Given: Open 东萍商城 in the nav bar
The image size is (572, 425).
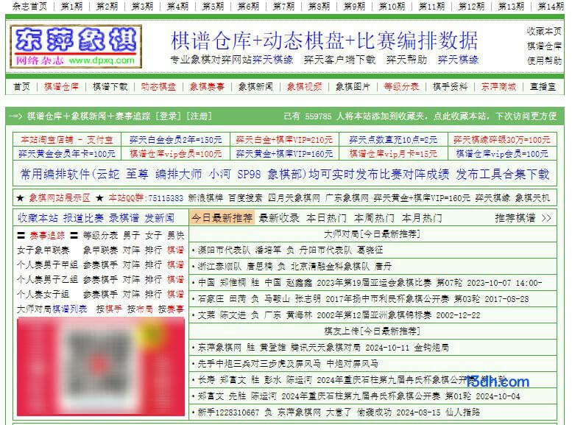Looking at the screenshot, I should click(498, 86).
